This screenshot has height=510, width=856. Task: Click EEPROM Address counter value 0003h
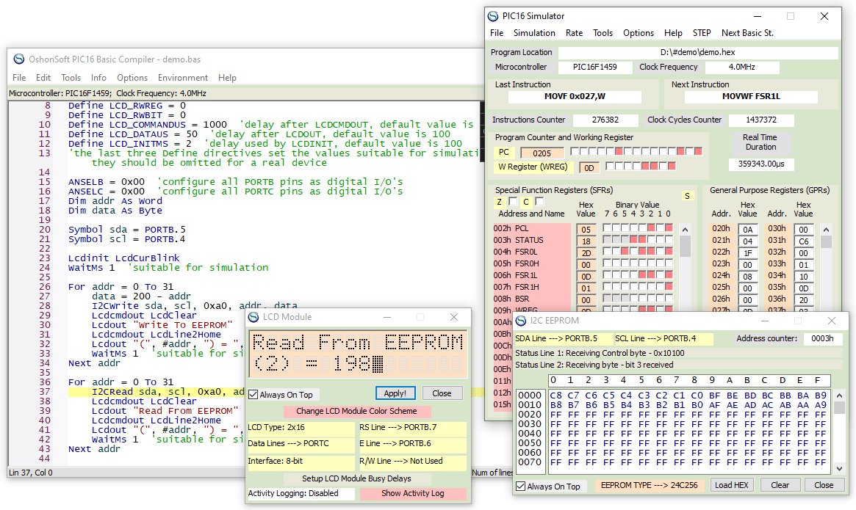[x=822, y=338]
